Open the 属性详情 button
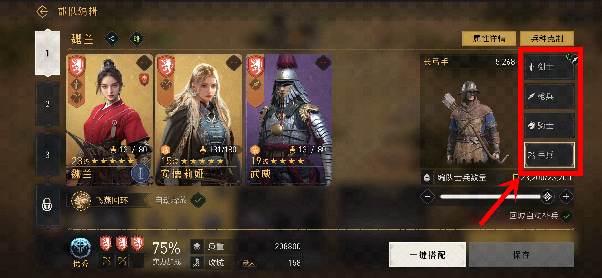Viewport: 602px width, 278px height. 489,39
